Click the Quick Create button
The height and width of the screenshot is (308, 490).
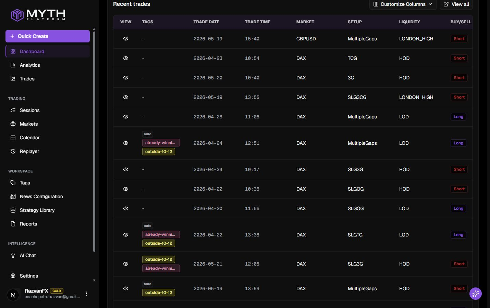48,36
